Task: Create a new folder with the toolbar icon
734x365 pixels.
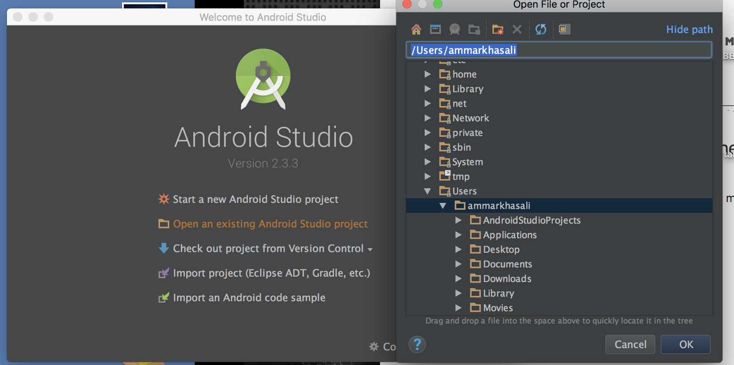Action: 498,30
